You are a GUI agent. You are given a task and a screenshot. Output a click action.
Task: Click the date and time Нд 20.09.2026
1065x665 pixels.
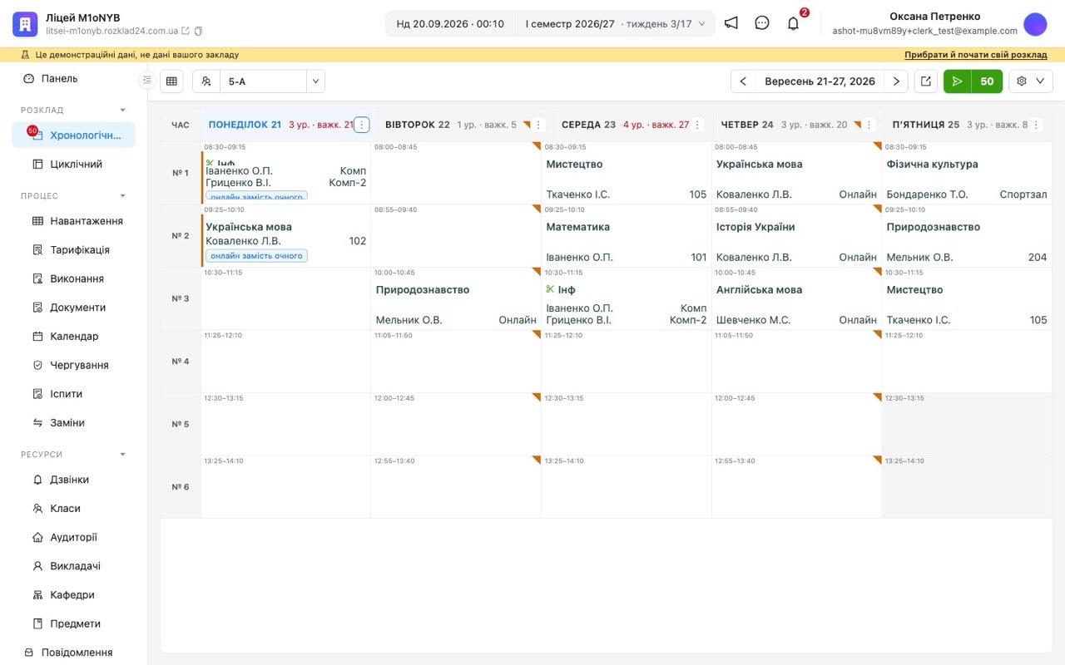point(450,24)
